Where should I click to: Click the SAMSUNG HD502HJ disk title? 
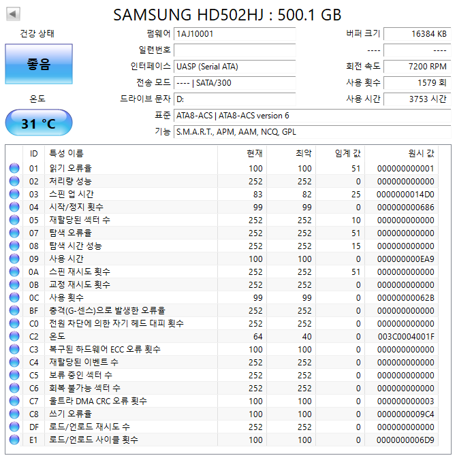tap(227, 14)
